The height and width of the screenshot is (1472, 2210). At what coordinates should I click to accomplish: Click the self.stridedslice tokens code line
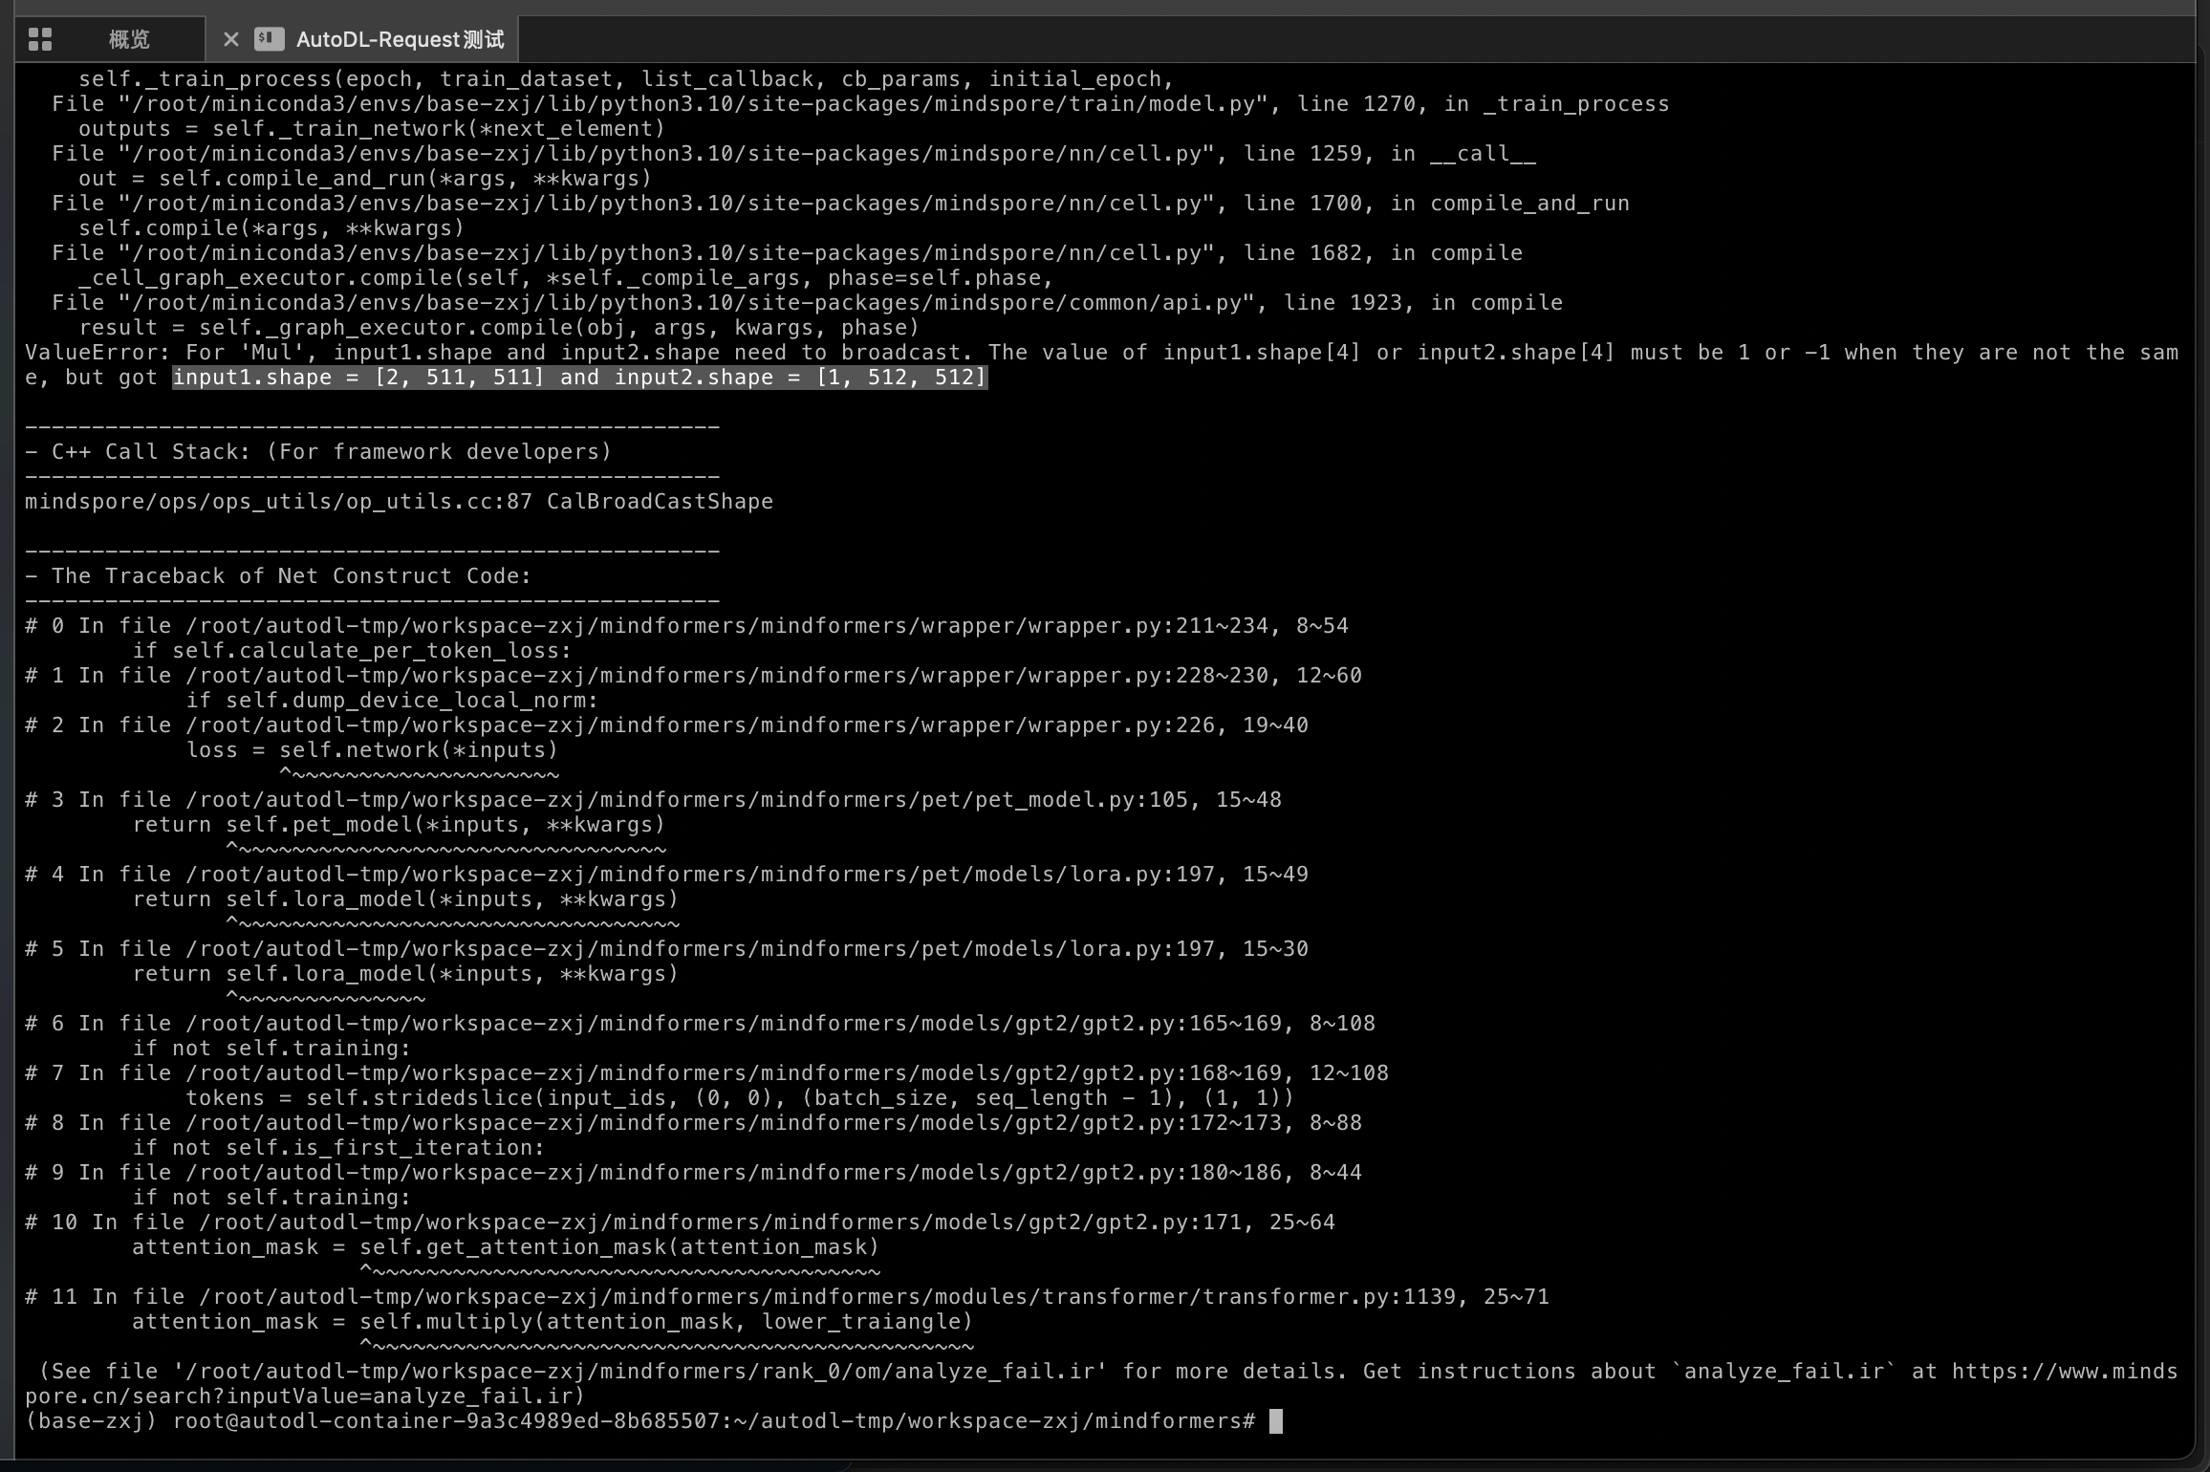(739, 1098)
